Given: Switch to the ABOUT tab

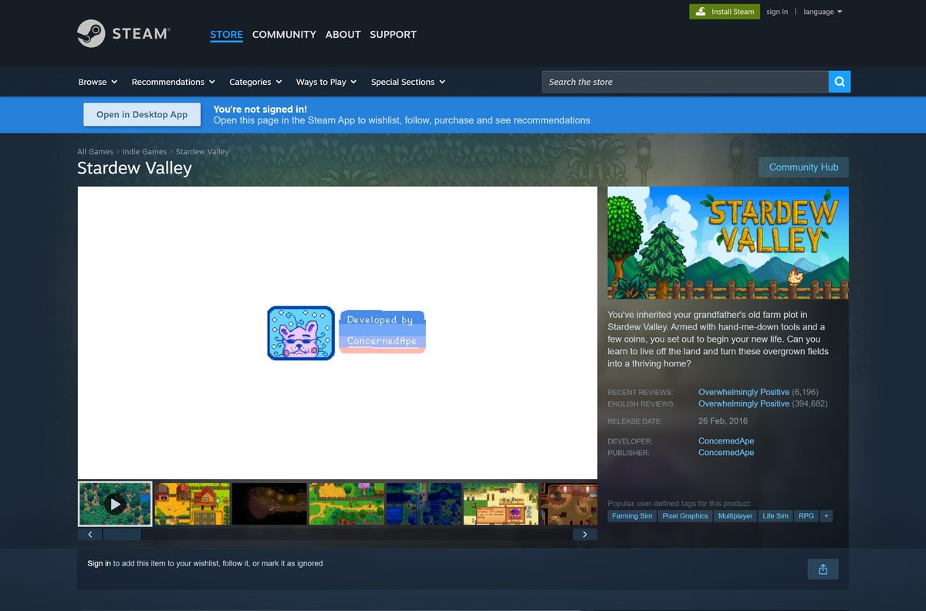Looking at the screenshot, I should coord(343,35).
